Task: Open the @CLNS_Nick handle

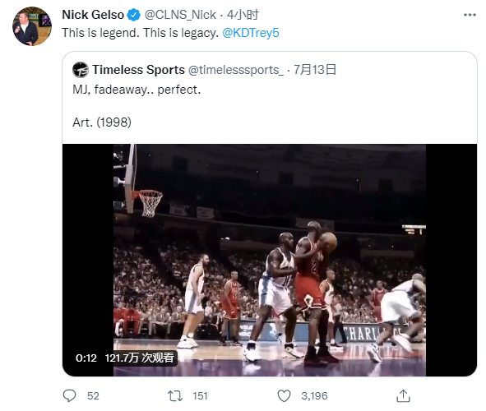Action: (x=180, y=15)
